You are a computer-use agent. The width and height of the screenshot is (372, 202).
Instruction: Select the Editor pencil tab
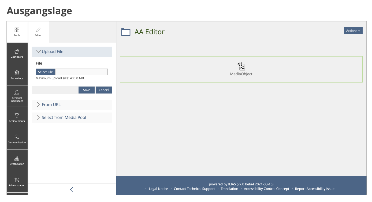coord(38,32)
